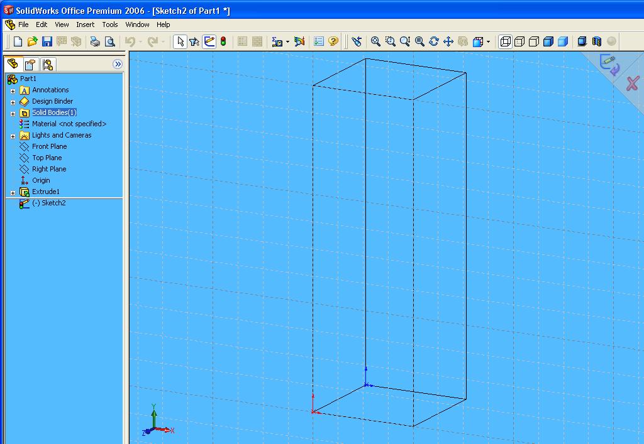The width and height of the screenshot is (644, 444).
Task: Cancel the sketch with the red X
Action: pyautogui.click(x=633, y=84)
